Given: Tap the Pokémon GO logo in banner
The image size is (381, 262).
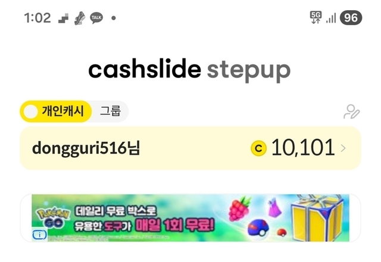Looking at the screenshot, I should click(53, 217).
